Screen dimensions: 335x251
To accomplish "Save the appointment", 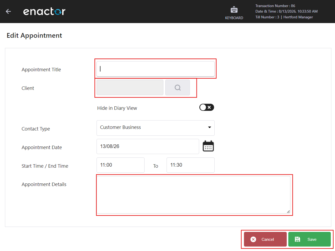I will 310,239.
